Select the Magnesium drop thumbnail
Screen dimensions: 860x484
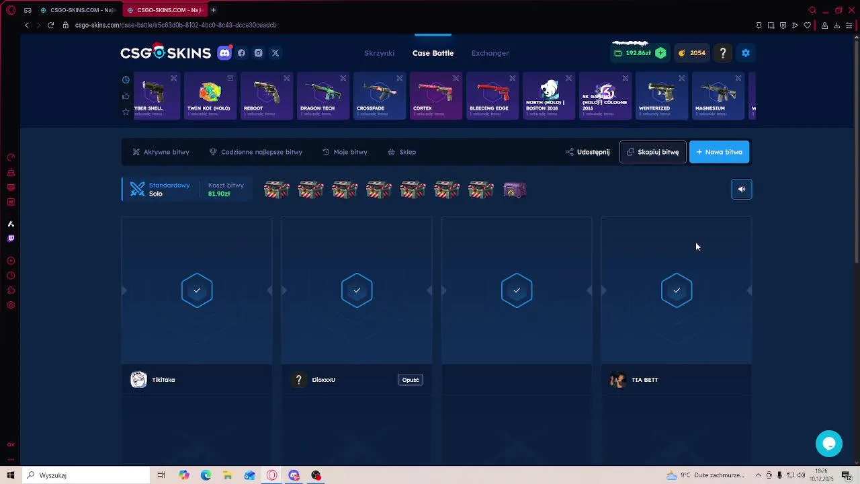tap(718, 95)
